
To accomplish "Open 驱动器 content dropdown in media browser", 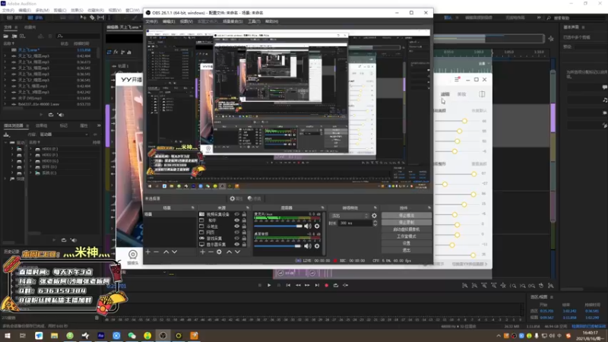I will coord(64,135).
